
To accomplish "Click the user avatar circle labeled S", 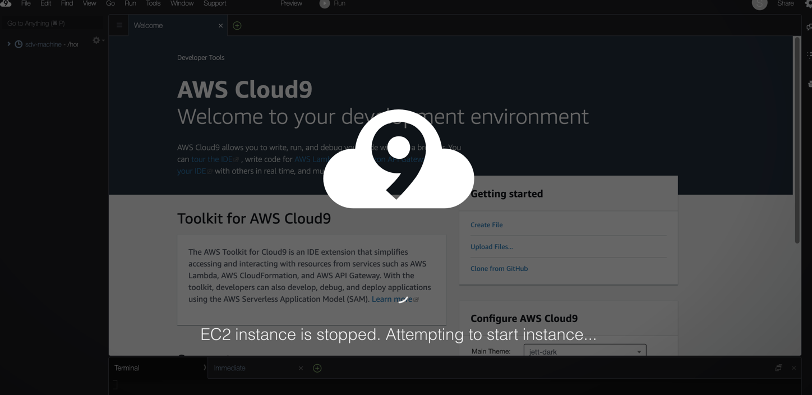I will 759,4.
